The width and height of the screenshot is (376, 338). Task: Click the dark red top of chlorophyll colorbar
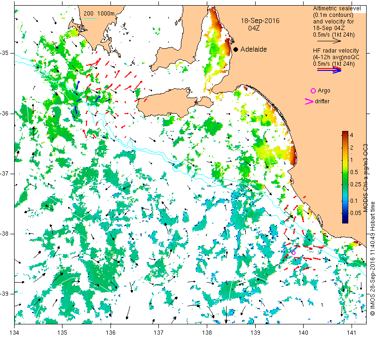click(x=345, y=133)
